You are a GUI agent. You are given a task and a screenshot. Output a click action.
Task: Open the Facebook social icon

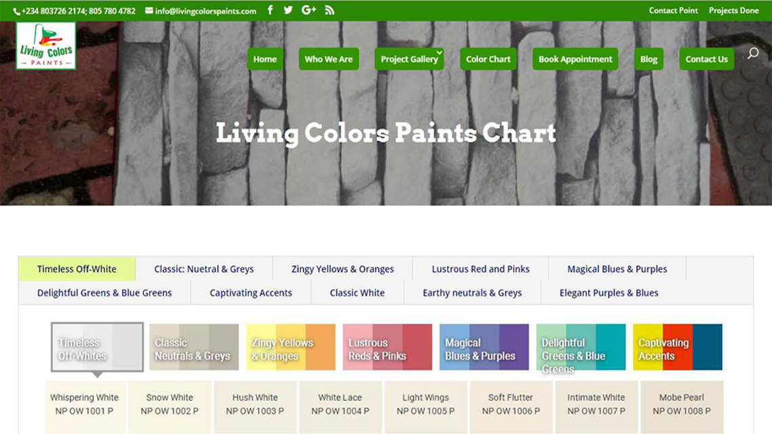click(270, 10)
